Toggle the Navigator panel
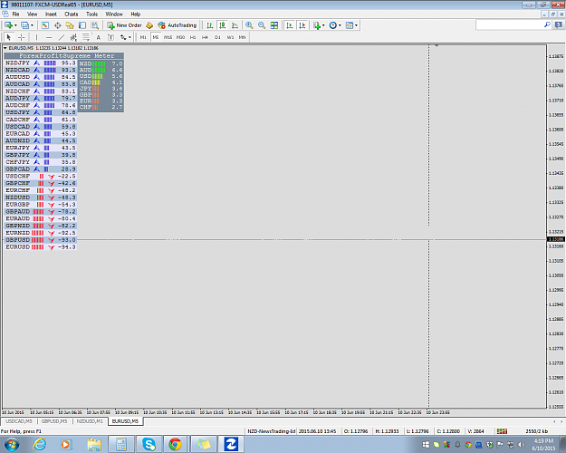This screenshot has width=566, height=453. pos(70,25)
